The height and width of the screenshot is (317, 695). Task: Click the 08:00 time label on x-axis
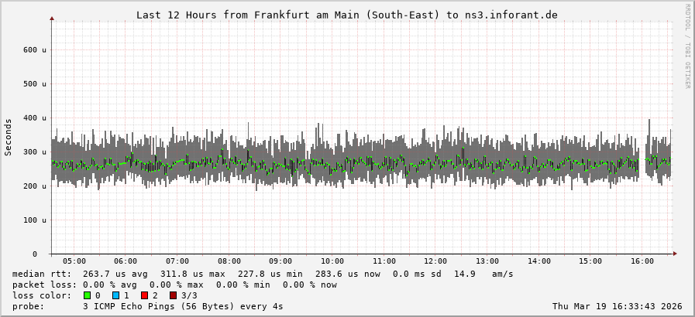point(229,261)
